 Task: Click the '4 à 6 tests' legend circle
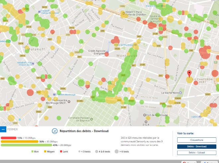click(97, 151)
